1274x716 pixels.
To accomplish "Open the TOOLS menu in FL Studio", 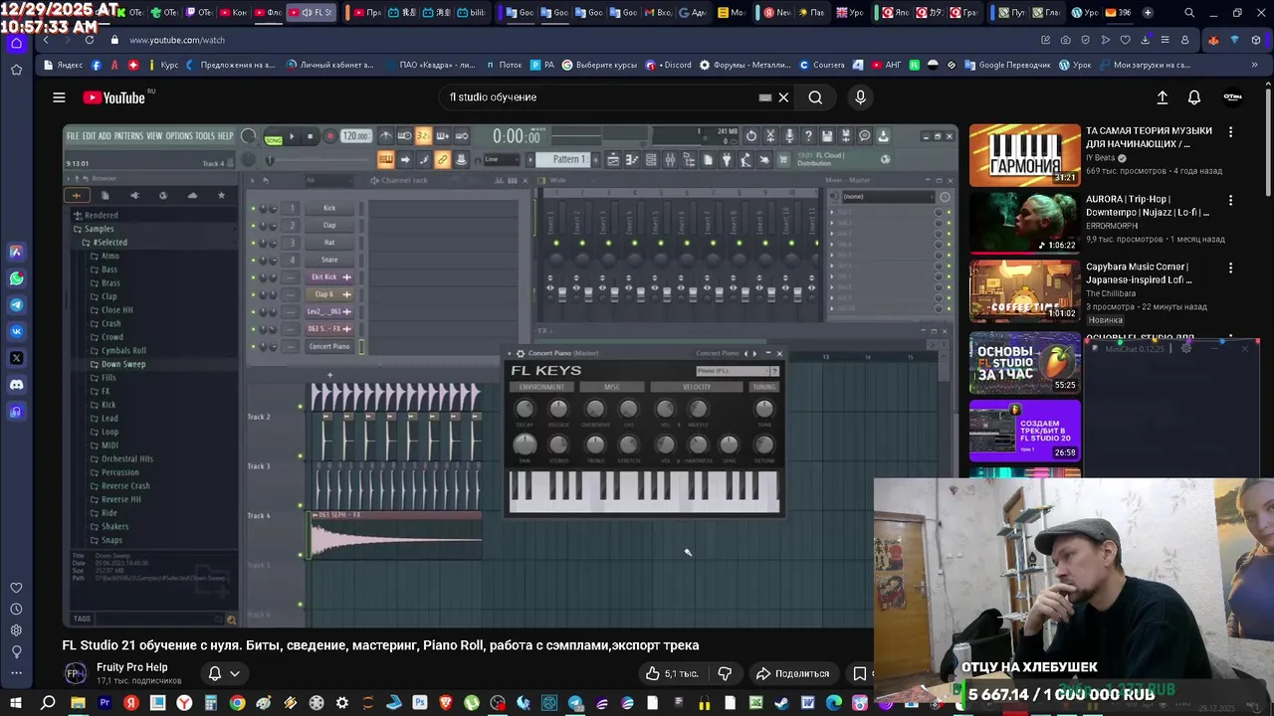I will [205, 136].
